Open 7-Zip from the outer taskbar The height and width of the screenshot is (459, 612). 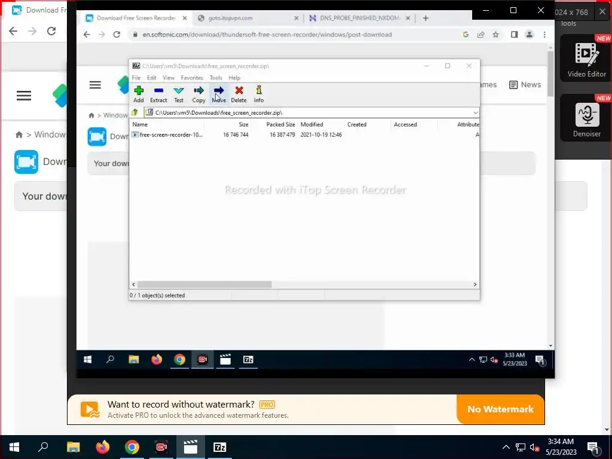click(220, 447)
